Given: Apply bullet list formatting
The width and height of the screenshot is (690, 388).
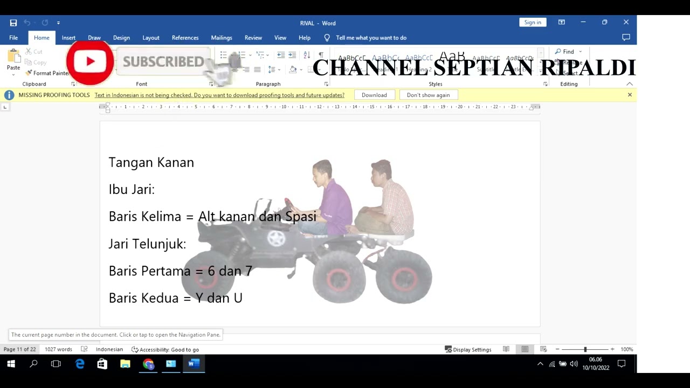Looking at the screenshot, I should pyautogui.click(x=224, y=55).
